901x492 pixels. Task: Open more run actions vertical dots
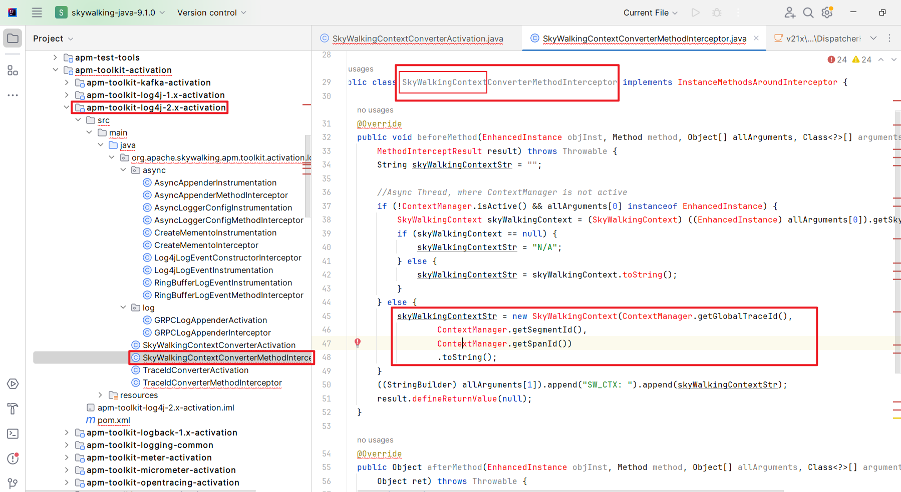point(738,12)
